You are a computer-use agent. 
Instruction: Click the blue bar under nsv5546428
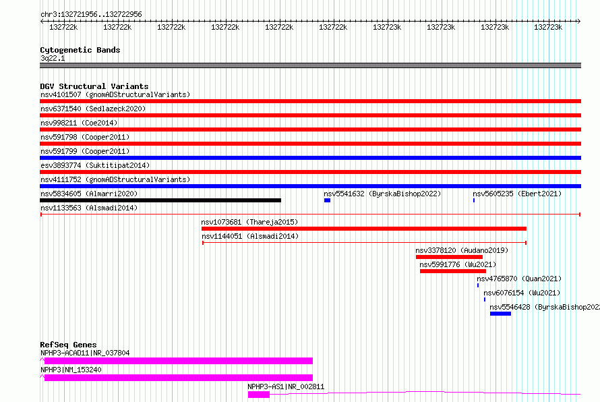coord(500,314)
